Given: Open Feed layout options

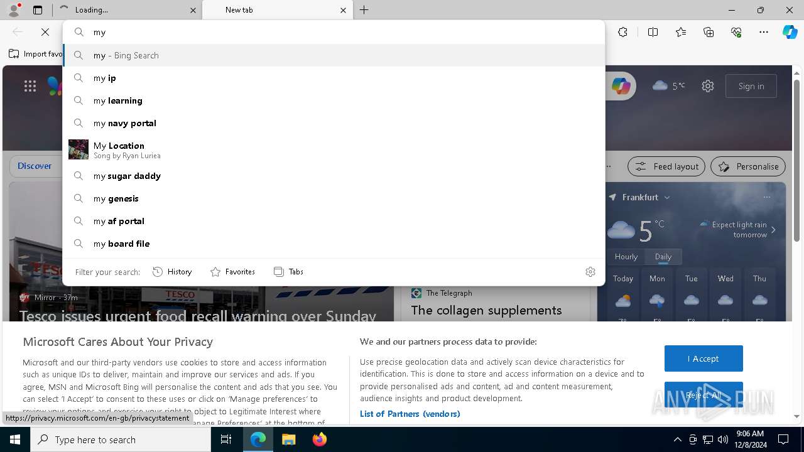Looking at the screenshot, I should 667,166.
